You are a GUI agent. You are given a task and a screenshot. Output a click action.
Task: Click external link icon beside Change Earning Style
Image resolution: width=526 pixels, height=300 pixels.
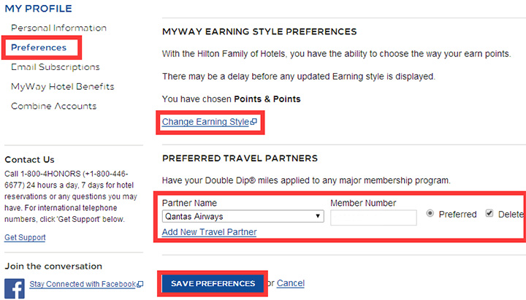click(254, 122)
